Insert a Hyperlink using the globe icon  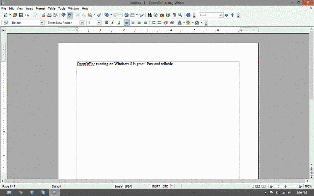click(x=127, y=15)
